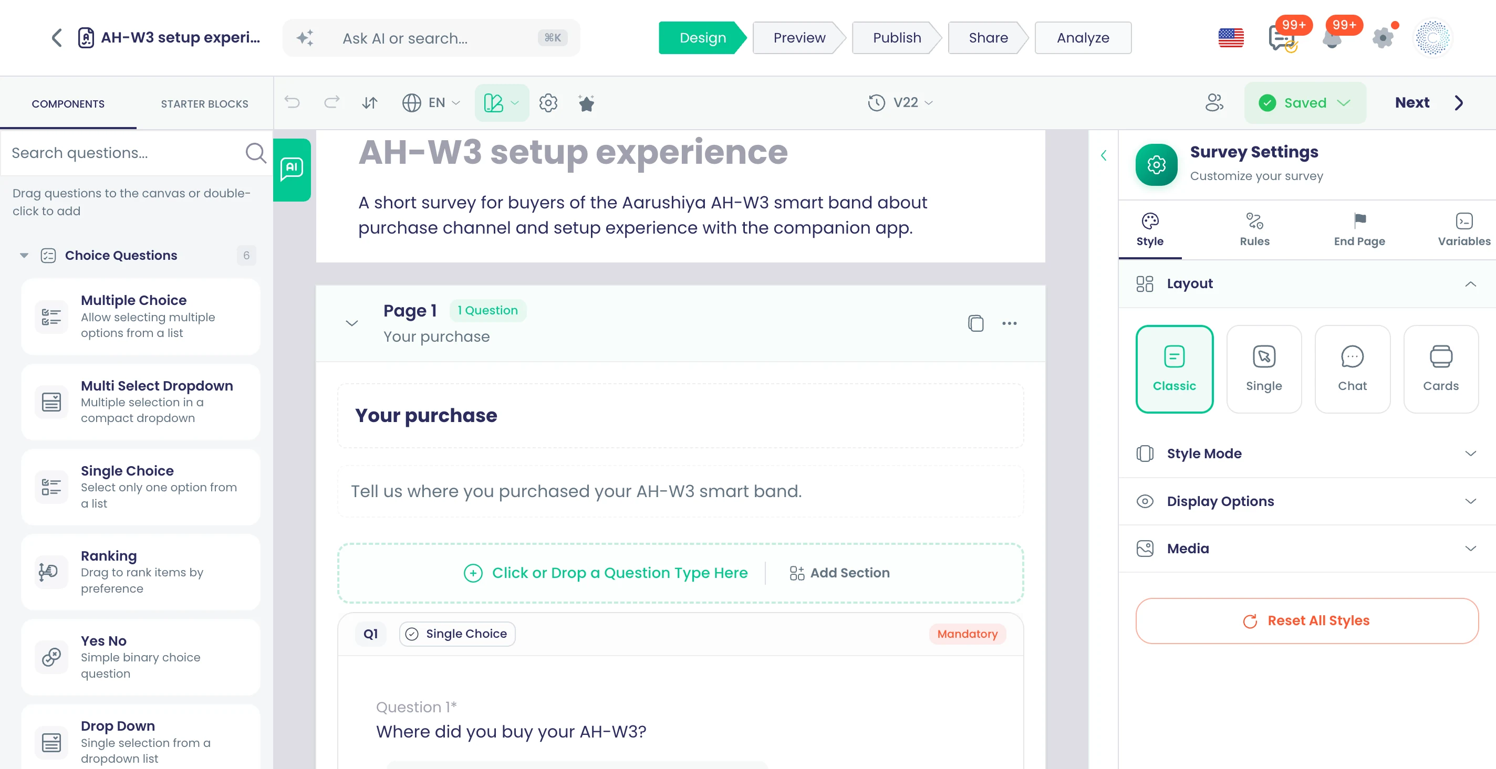Screen dimensions: 1496x769
Task: Click the Reset All Styles button
Action: [x=1307, y=620]
